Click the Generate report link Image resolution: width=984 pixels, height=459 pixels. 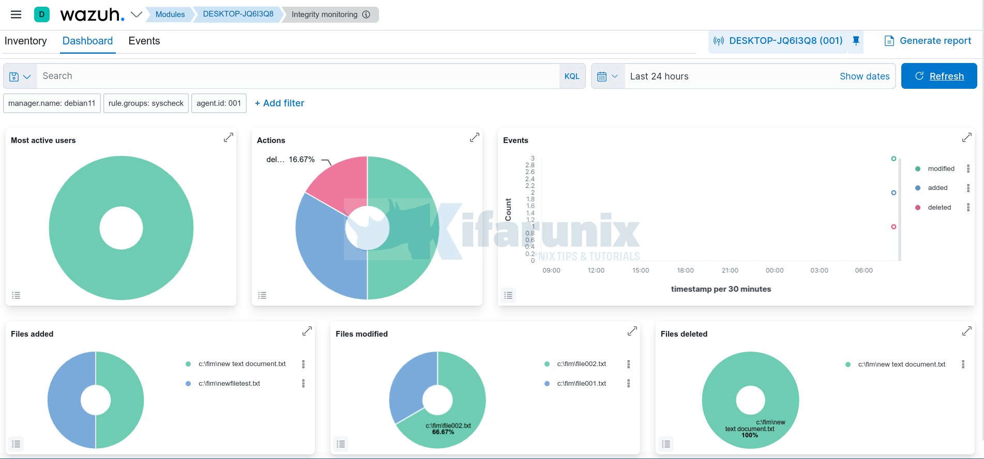[x=928, y=41]
